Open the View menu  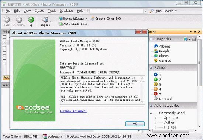pos(27,11)
